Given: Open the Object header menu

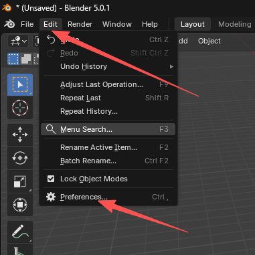Looking at the screenshot, I should coord(209,41).
